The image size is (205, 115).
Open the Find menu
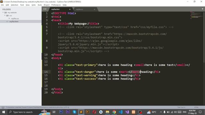tap(22, 5)
